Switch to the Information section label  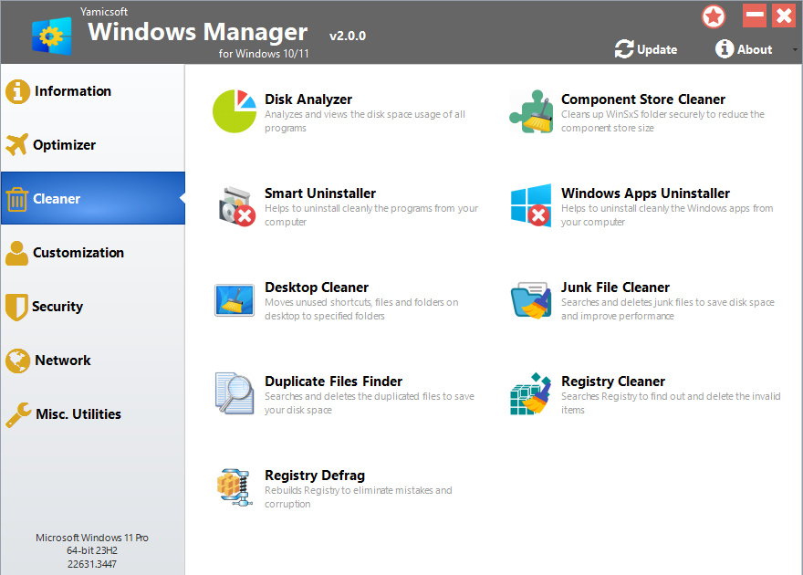click(73, 91)
